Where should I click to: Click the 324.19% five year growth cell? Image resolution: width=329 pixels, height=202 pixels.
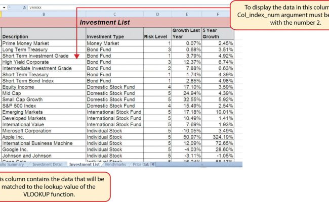218,137
